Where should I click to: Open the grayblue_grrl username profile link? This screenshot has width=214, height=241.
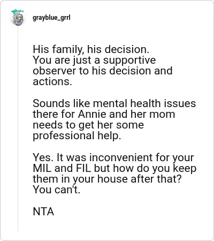click(51, 18)
